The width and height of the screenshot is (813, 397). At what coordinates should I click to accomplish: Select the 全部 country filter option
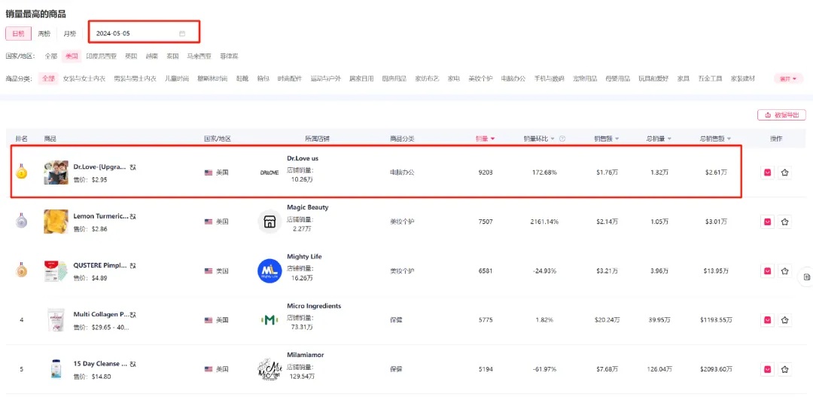[50, 56]
